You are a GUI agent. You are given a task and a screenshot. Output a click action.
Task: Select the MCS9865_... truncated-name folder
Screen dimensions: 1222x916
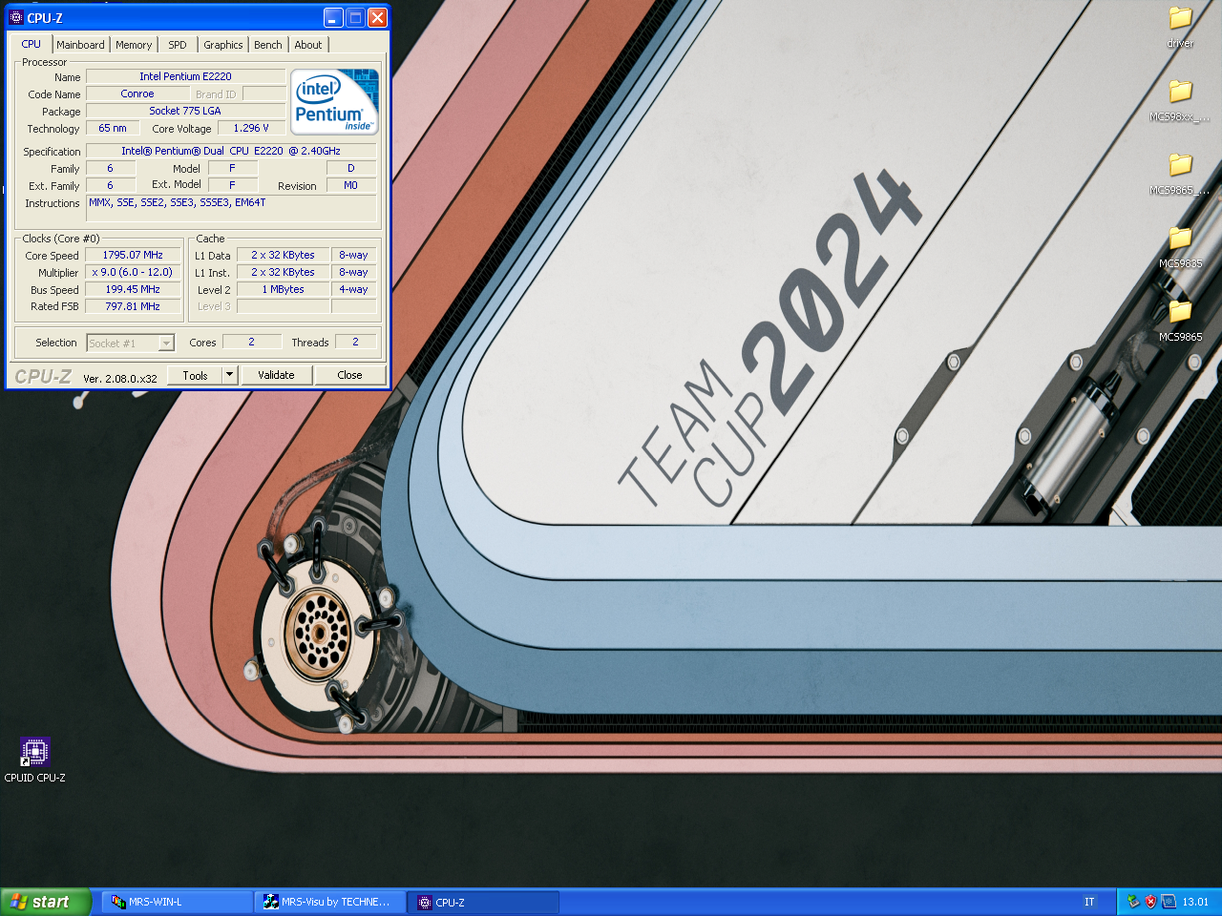pos(1181,173)
